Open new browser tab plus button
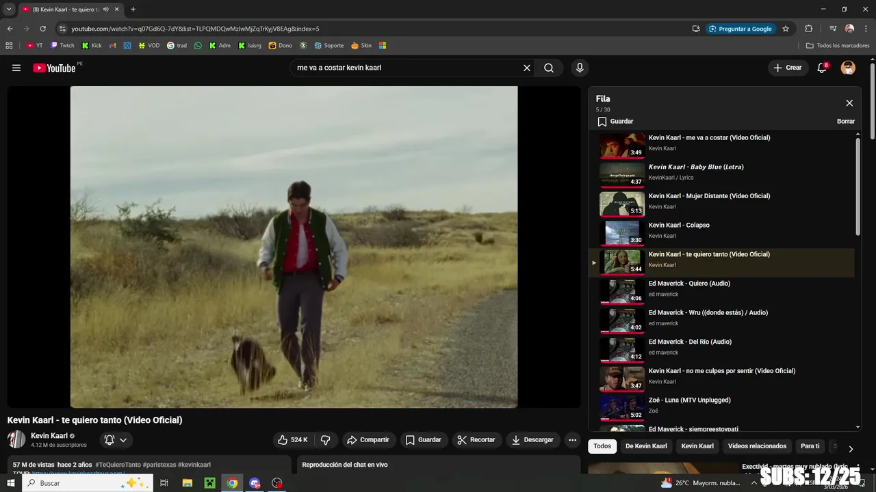 [x=133, y=10]
